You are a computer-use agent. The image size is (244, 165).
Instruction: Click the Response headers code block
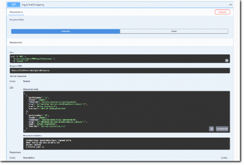(x=127, y=144)
